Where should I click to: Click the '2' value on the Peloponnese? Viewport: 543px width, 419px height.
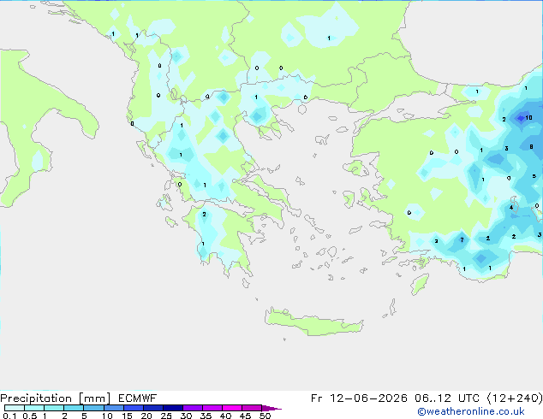[204, 215]
